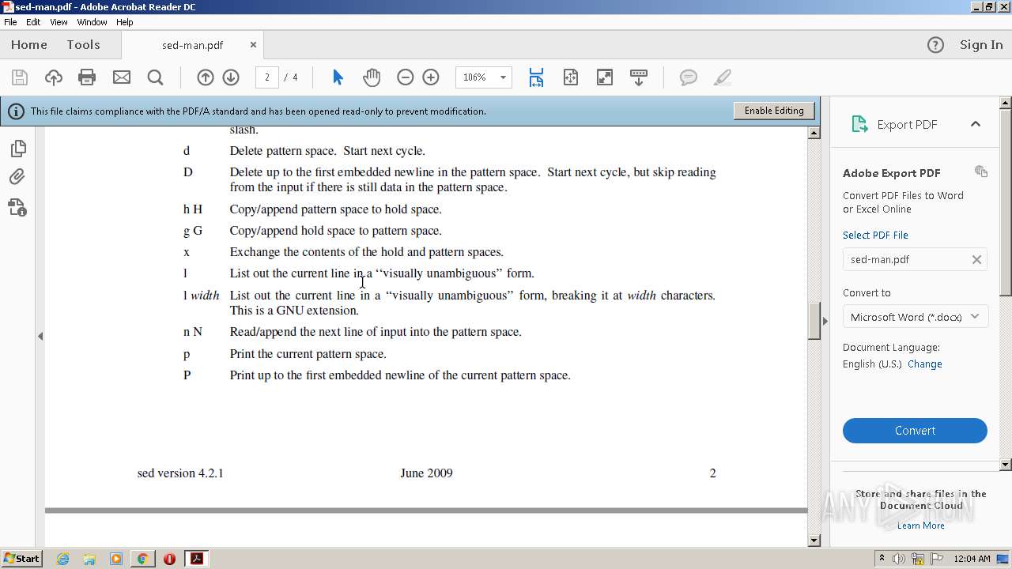Activate the Hand pan tool
The image size is (1012, 569).
pos(372,77)
